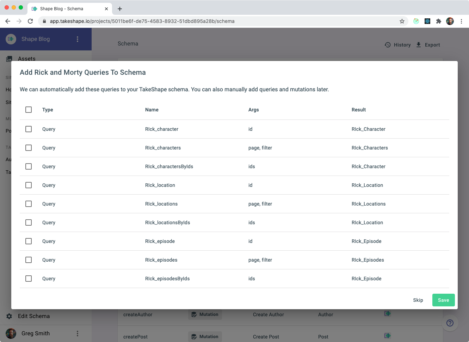Click the Schema page heading
Viewport: 469px width, 342px height.
[128, 44]
